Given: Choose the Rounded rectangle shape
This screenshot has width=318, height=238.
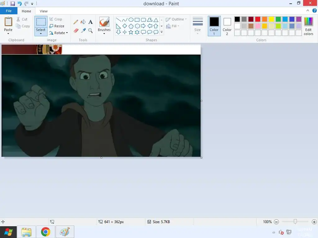Looking at the screenshot, I should [x=143, y=20].
